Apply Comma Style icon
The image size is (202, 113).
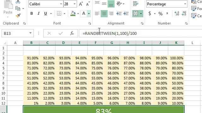click(x=167, y=13)
